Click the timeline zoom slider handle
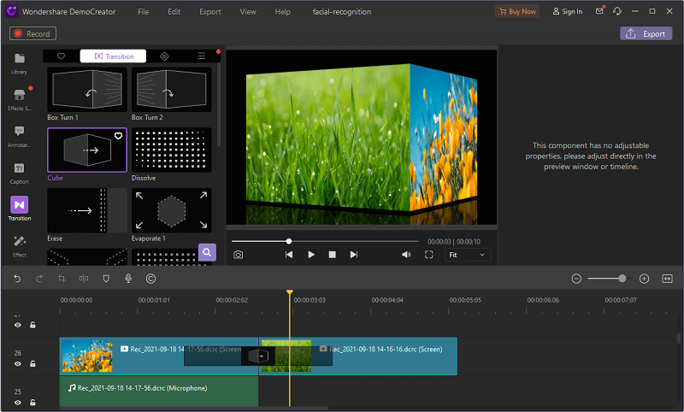The height and width of the screenshot is (412, 684). click(622, 278)
